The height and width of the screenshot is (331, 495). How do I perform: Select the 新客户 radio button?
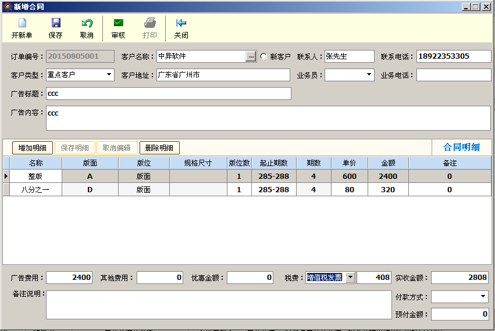[263, 57]
